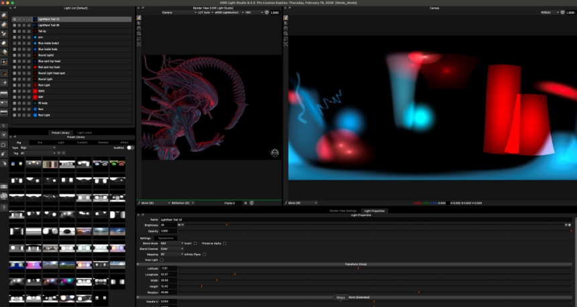
Task: Select the Round Light Head spot row
Action: point(72,73)
